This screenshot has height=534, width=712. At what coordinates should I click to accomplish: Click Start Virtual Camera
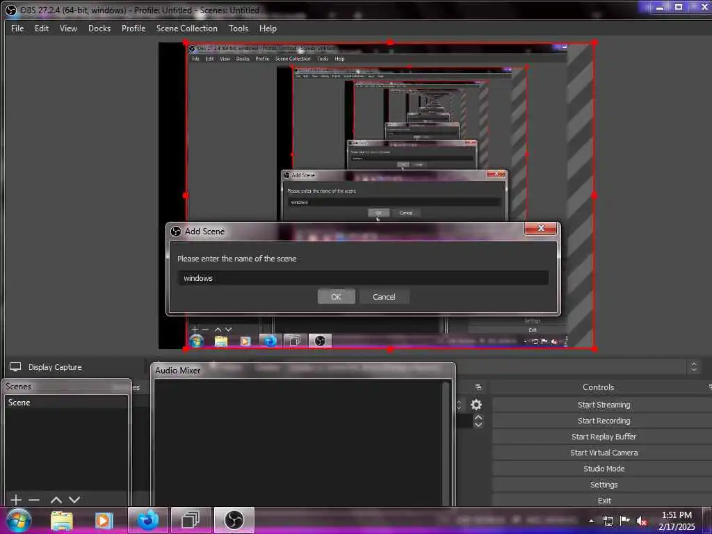604,452
